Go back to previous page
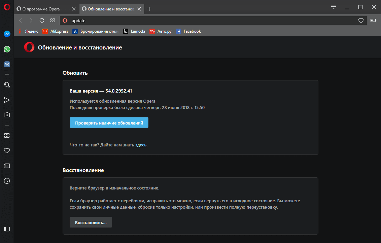Image resolution: width=381 pixels, height=243 pixels. pyautogui.click(x=21, y=21)
